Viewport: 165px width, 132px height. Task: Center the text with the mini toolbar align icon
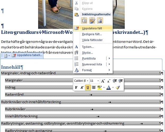[94, 87]
